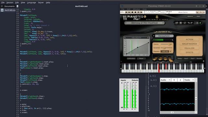Screen dimensions: 208x117
Task: Open the Steinway D Trio preset selector
Action: [144, 23]
